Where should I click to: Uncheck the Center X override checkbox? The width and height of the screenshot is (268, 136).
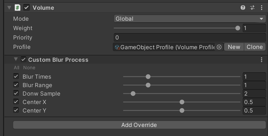click(x=16, y=102)
